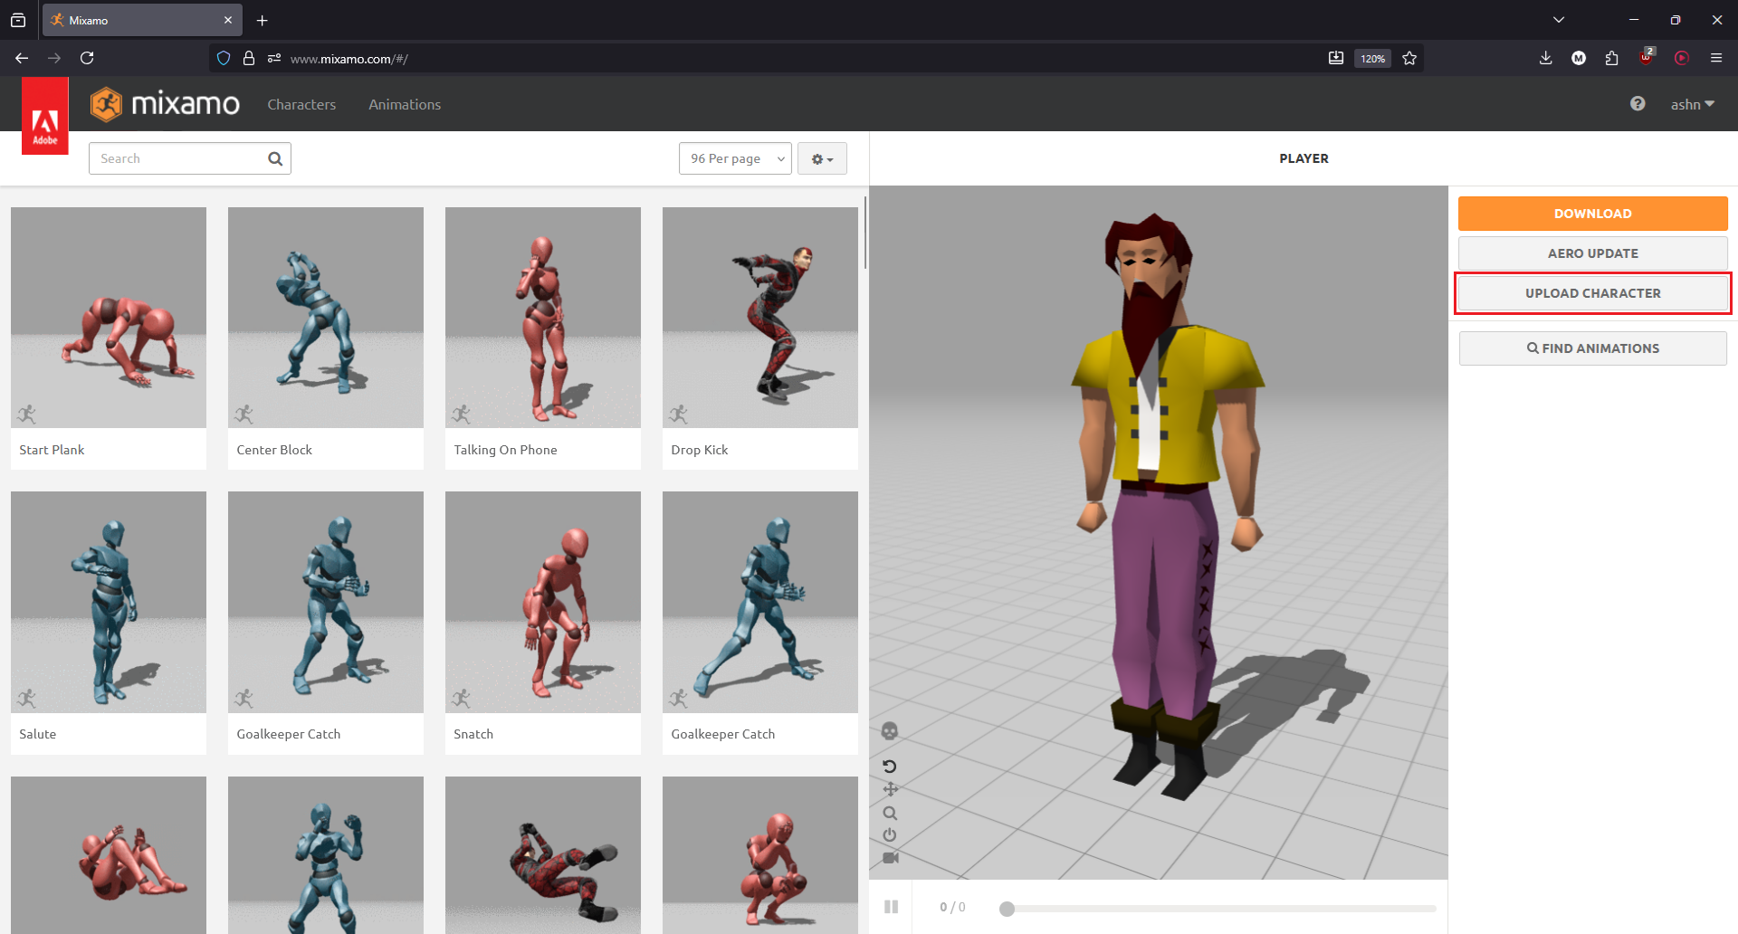
Task: Open the help question mark icon
Action: pyautogui.click(x=1638, y=104)
